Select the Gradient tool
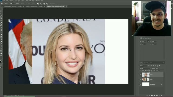The width and height of the screenshot is (173, 97). click(x=1, y=37)
